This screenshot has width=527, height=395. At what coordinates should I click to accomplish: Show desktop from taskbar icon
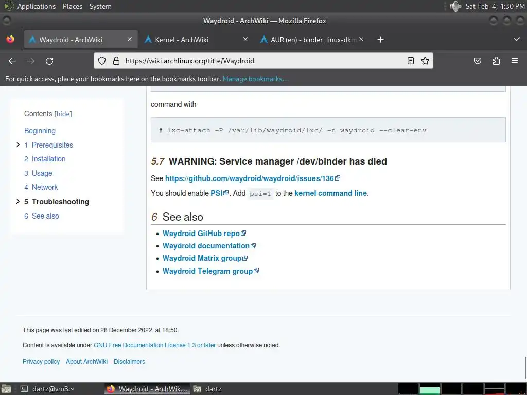(x=6, y=389)
